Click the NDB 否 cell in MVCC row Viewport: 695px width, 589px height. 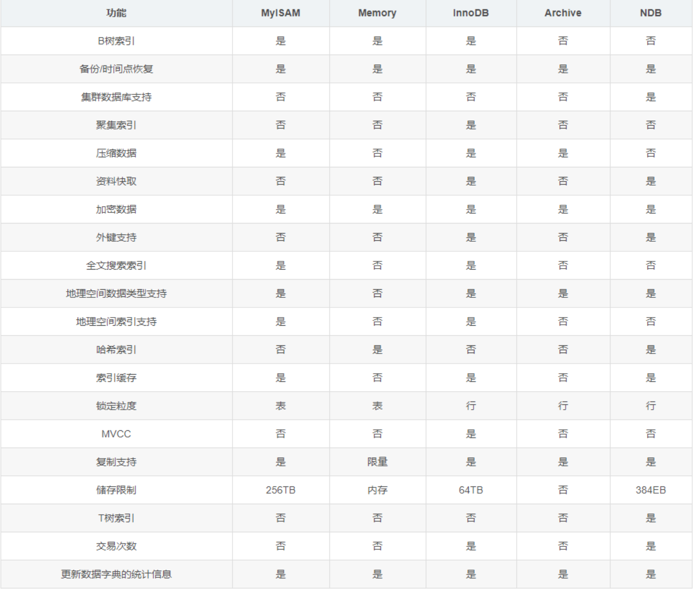click(650, 434)
